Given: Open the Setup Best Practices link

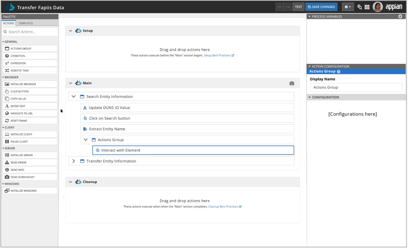Looking at the screenshot, I should [217, 55].
